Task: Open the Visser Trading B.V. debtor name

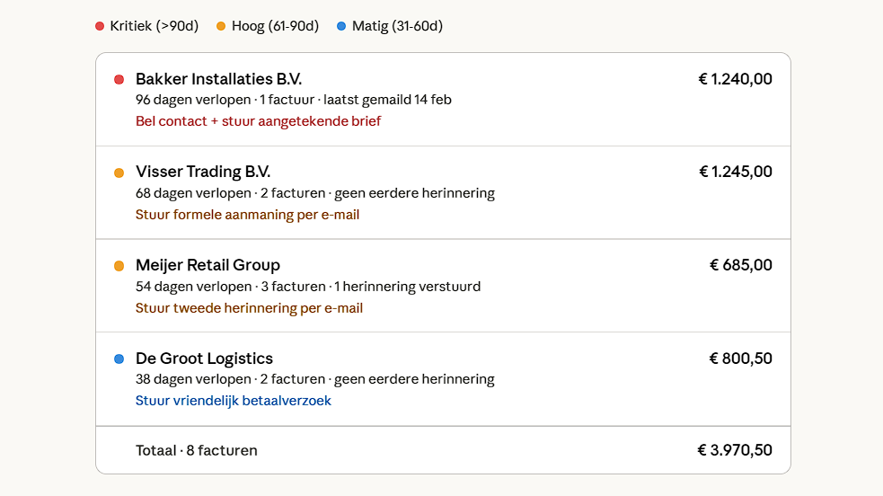Action: (203, 172)
